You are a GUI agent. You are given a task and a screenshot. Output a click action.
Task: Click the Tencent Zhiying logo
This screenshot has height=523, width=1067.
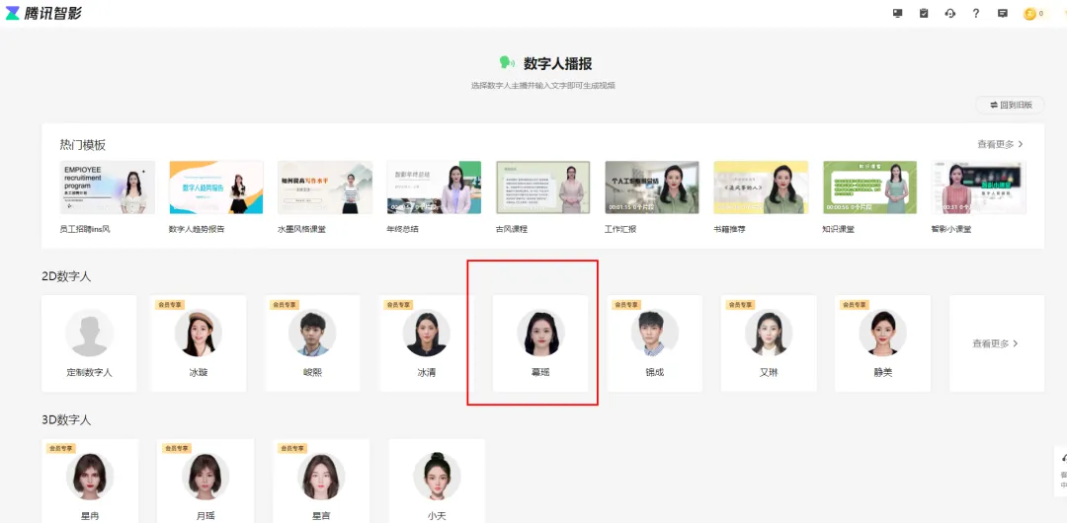click(x=44, y=13)
